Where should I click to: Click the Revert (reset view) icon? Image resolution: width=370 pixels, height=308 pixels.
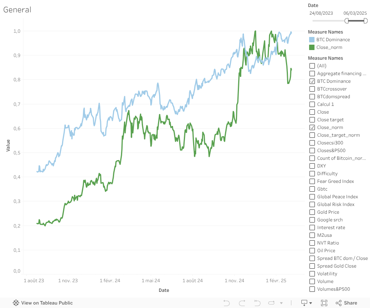point(257,303)
